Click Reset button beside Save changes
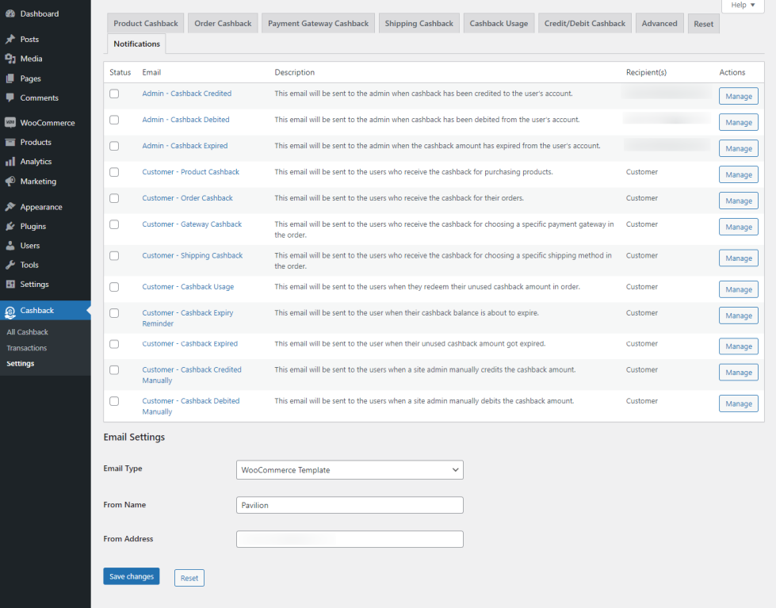The image size is (776, 608). click(189, 578)
